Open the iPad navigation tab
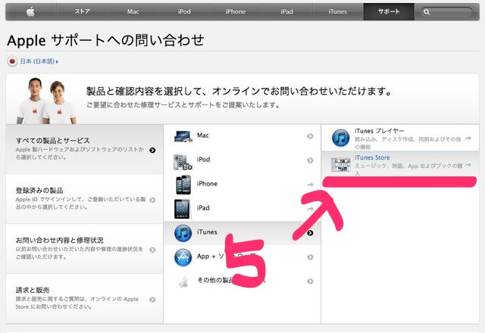 (286, 12)
